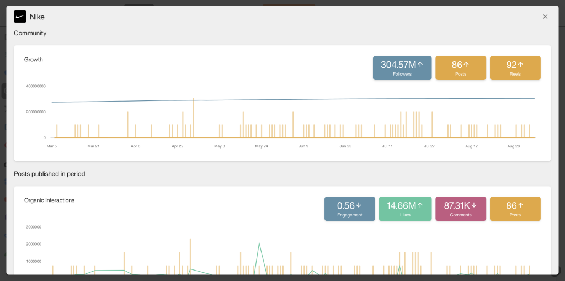The image size is (565, 281).
Task: Select the 0.56 Engagement stat card
Action: point(349,209)
